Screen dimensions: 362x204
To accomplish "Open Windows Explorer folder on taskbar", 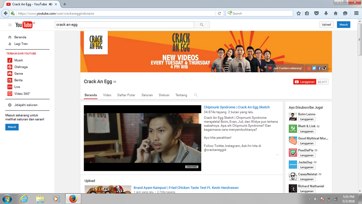I will 40,199.
